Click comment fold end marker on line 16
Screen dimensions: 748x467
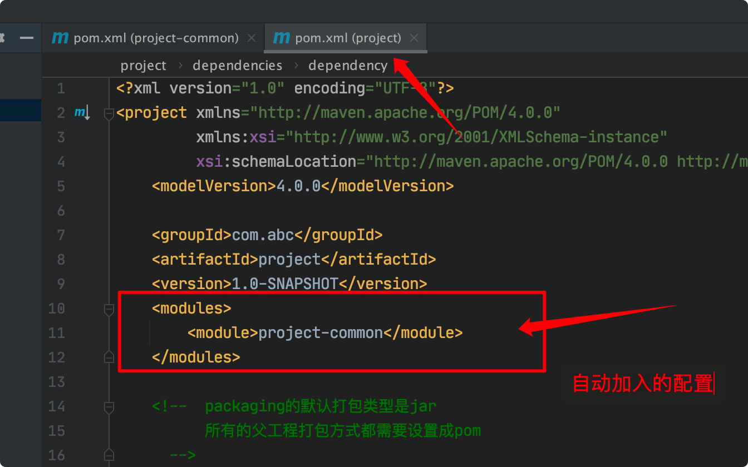pyautogui.click(x=109, y=455)
